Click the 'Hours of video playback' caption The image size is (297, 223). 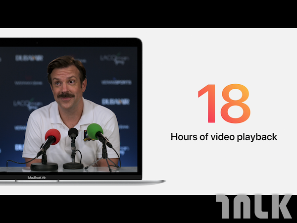click(x=224, y=137)
